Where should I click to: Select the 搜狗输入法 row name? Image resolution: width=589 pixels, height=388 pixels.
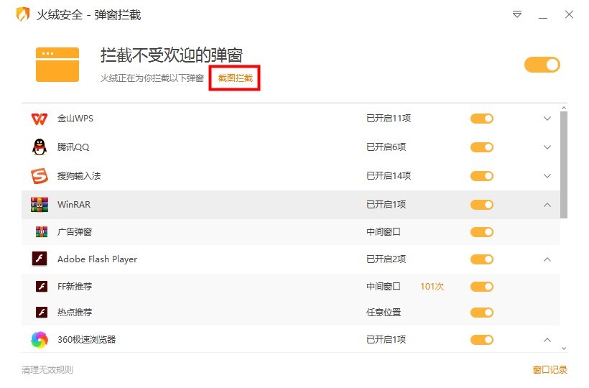click(x=79, y=176)
